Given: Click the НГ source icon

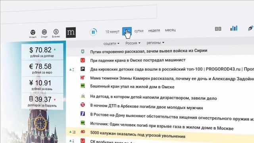Looking at the screenshot, I should tap(83, 78).
